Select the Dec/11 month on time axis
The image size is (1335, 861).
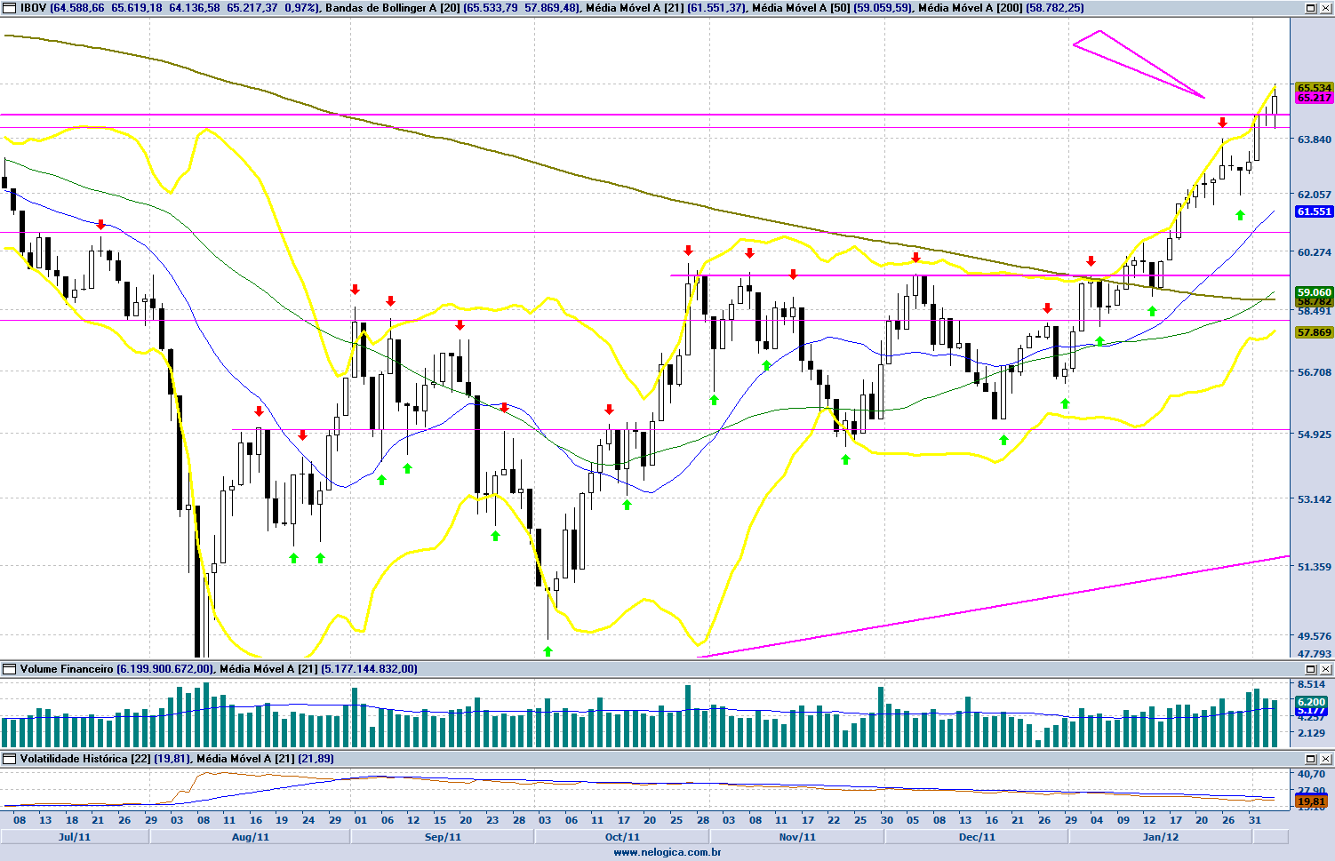[977, 837]
